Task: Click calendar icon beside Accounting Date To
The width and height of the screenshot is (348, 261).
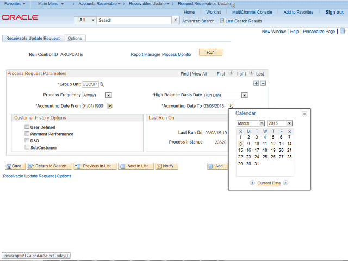Action: 231,106
